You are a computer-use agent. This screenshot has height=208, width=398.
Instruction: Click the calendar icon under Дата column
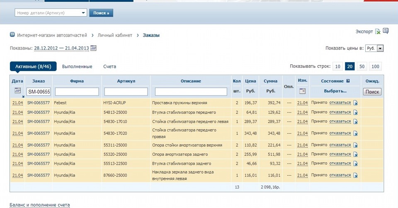coord(17,91)
